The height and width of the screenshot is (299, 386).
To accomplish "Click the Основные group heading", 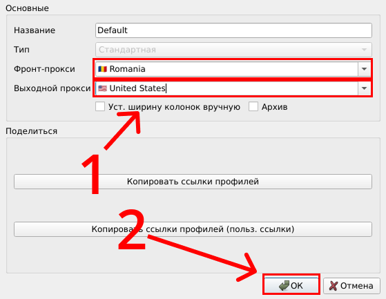I will click(27, 8).
